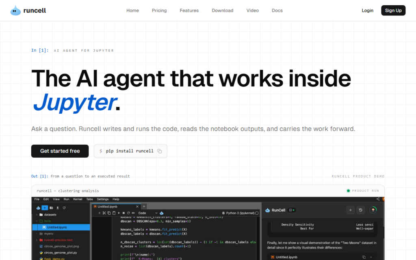Click the paste clipboard icon in the notebook toolbar
The image size is (416, 260).
tap(114, 213)
